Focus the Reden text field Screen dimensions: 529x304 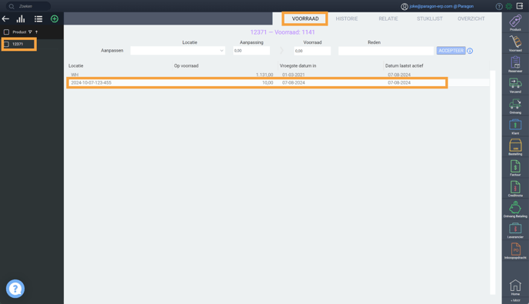click(386, 51)
